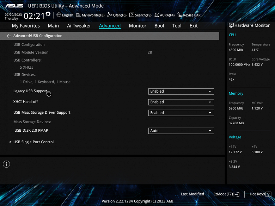
Task: Click the value 28
Action: [x=150, y=52]
